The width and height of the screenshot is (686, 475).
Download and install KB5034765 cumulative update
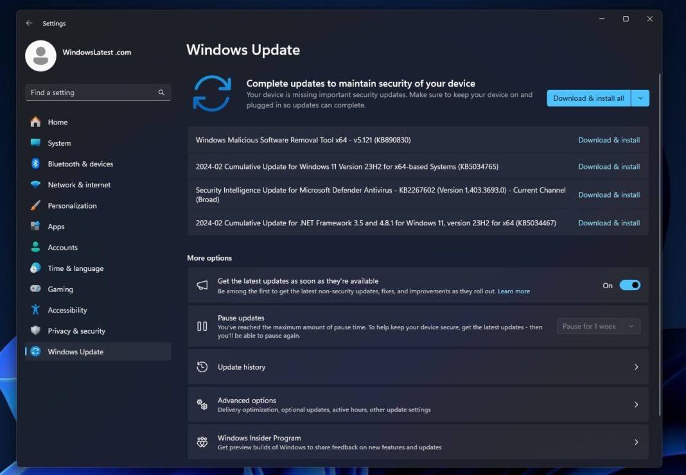click(x=608, y=166)
